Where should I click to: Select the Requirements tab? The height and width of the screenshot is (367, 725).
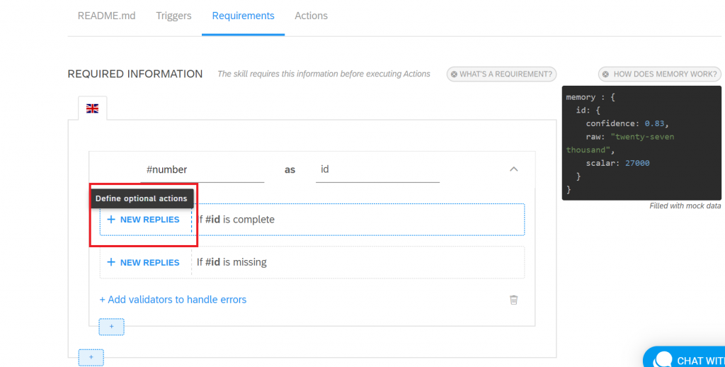coord(244,16)
